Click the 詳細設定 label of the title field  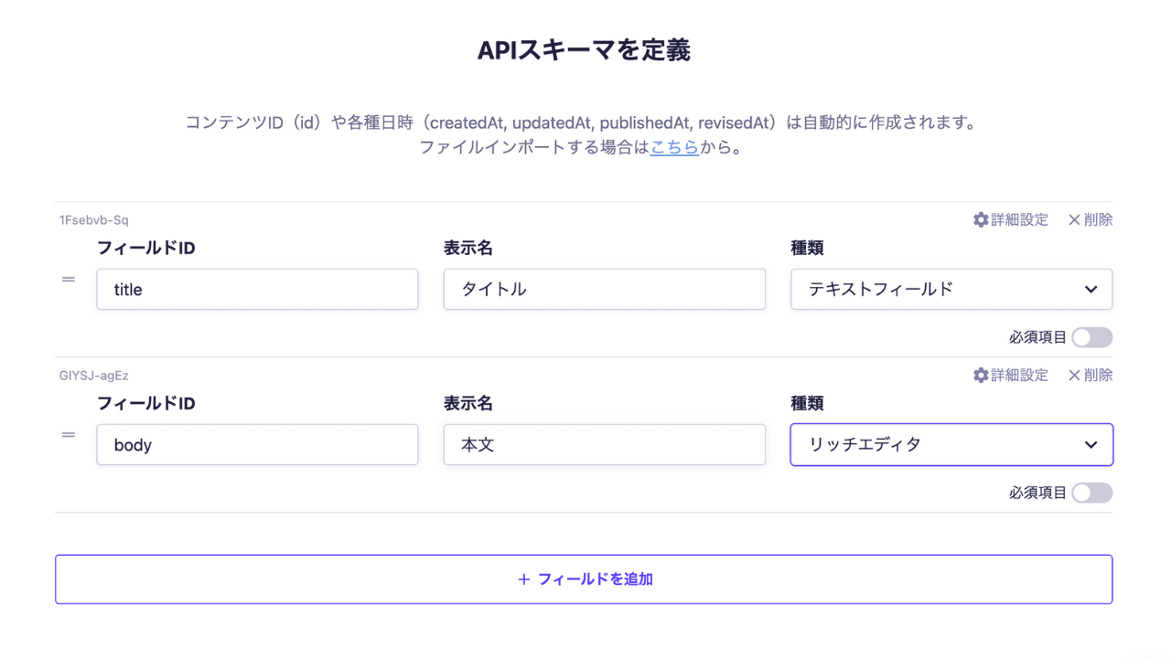[x=1020, y=220]
